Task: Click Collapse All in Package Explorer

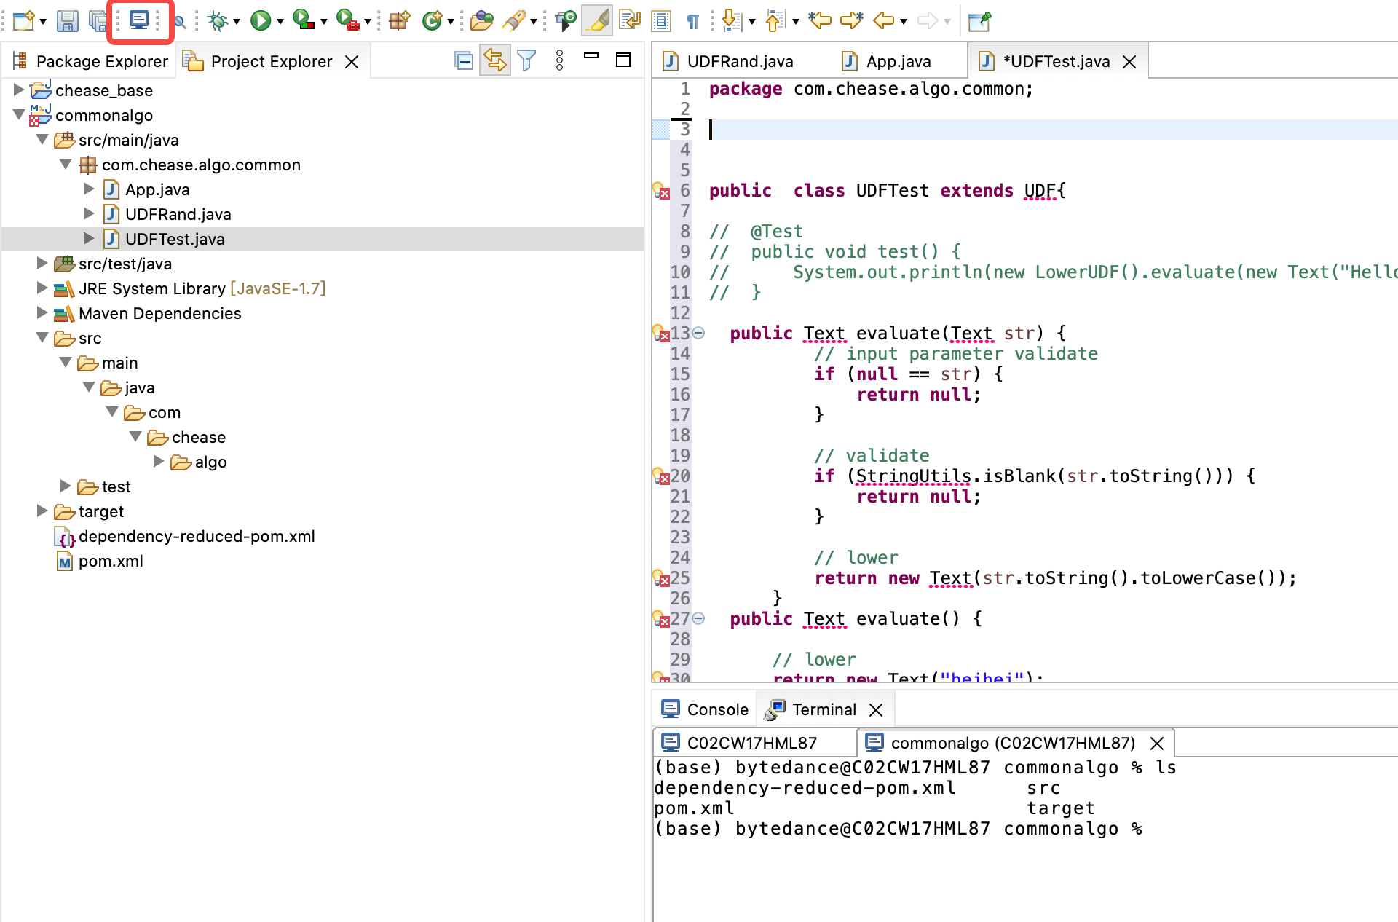Action: click(463, 60)
